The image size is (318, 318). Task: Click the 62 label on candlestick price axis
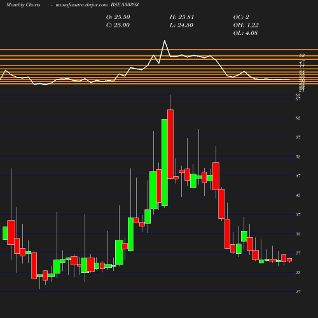tap(298, 118)
